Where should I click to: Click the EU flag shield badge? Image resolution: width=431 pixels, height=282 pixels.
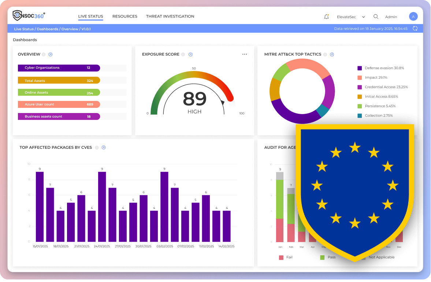click(355, 192)
